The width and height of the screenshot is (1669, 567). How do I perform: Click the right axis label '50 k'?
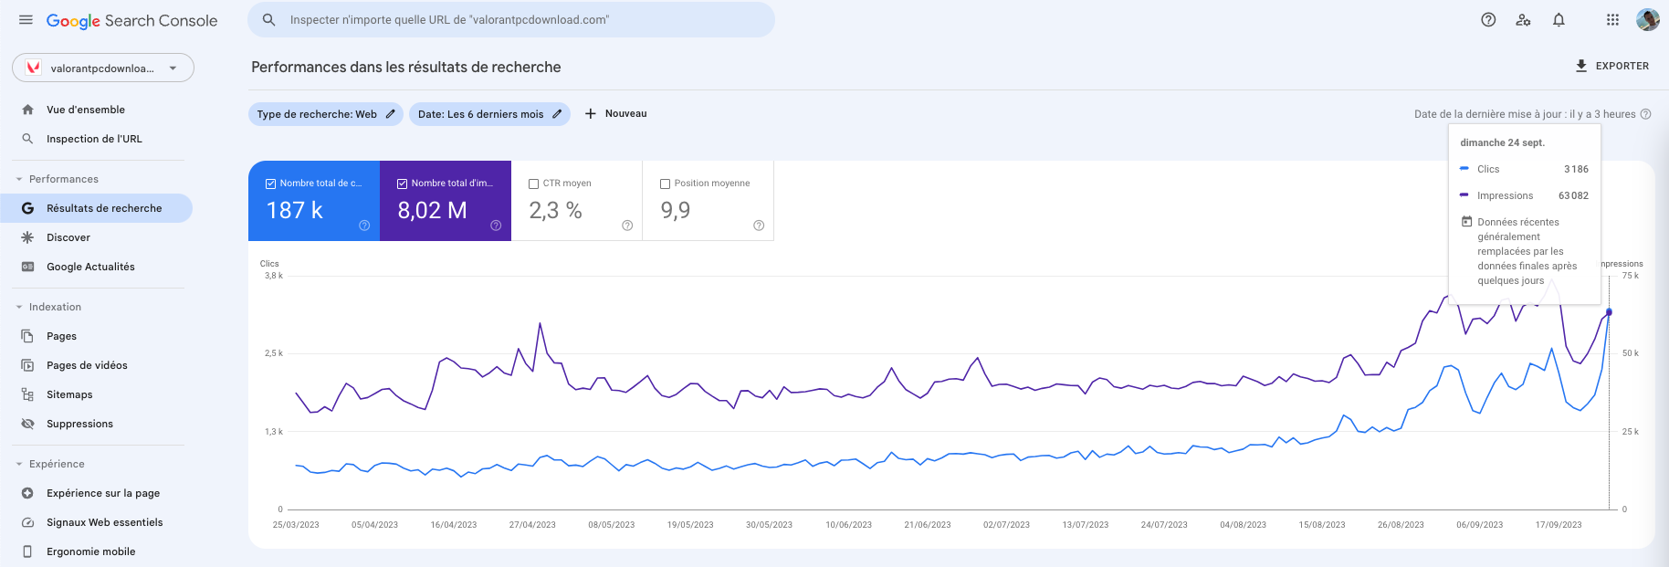1630,353
